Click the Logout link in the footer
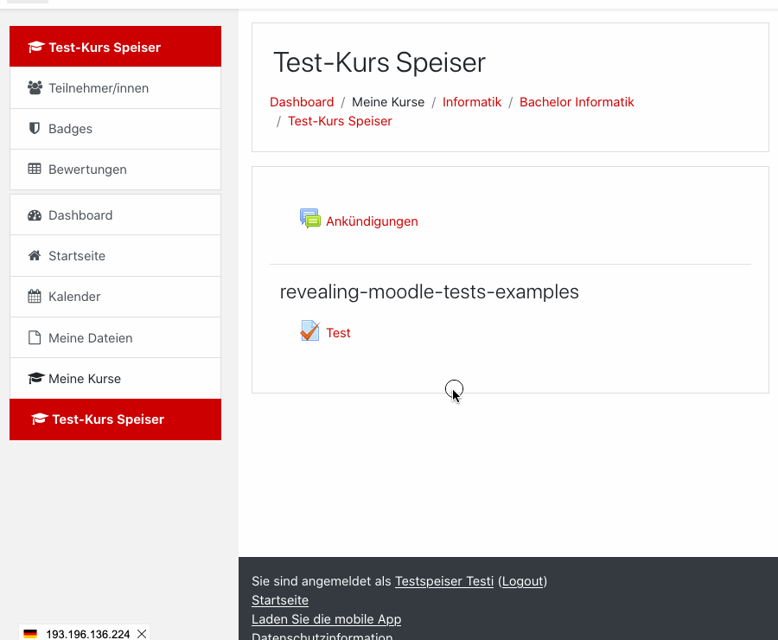Image resolution: width=778 pixels, height=640 pixels. [522, 581]
